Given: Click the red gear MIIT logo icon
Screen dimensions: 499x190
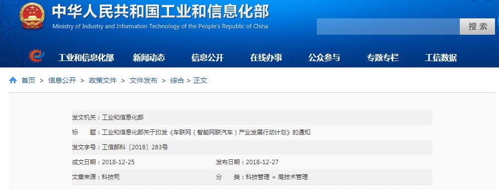Looking at the screenshot, I should pos(36,57).
